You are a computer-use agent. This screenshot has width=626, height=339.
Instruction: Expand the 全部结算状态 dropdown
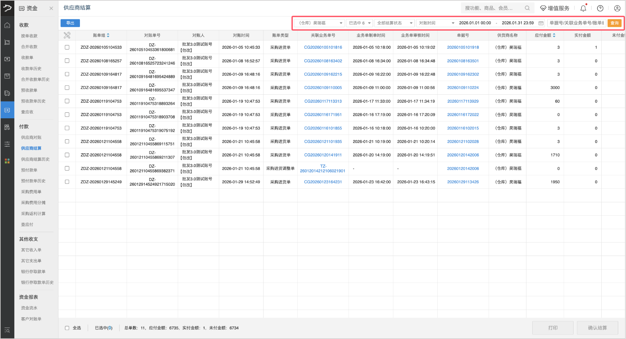395,23
